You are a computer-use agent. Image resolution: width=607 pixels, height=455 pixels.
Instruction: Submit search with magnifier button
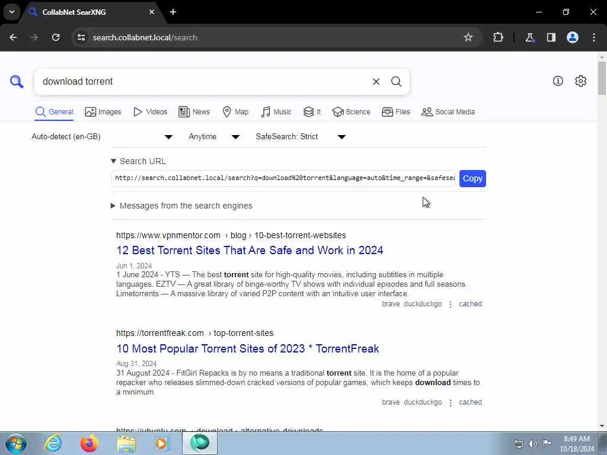pyautogui.click(x=396, y=82)
